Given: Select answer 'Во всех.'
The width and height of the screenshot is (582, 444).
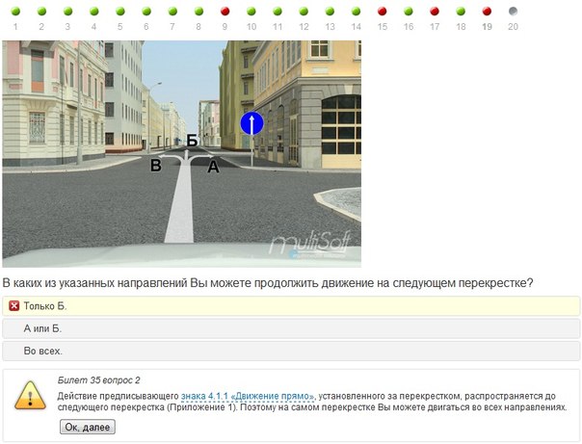Looking at the screenshot, I should pyautogui.click(x=291, y=351).
